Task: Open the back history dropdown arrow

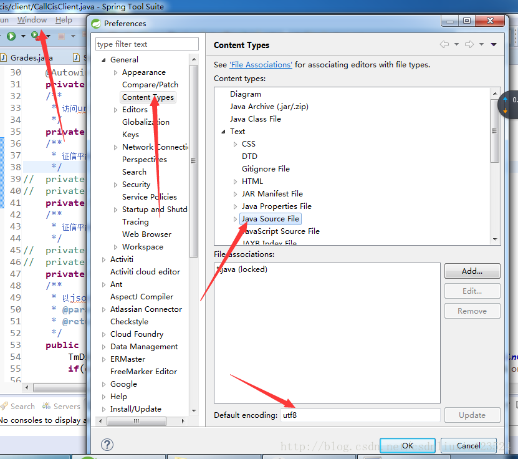Action: [456, 44]
